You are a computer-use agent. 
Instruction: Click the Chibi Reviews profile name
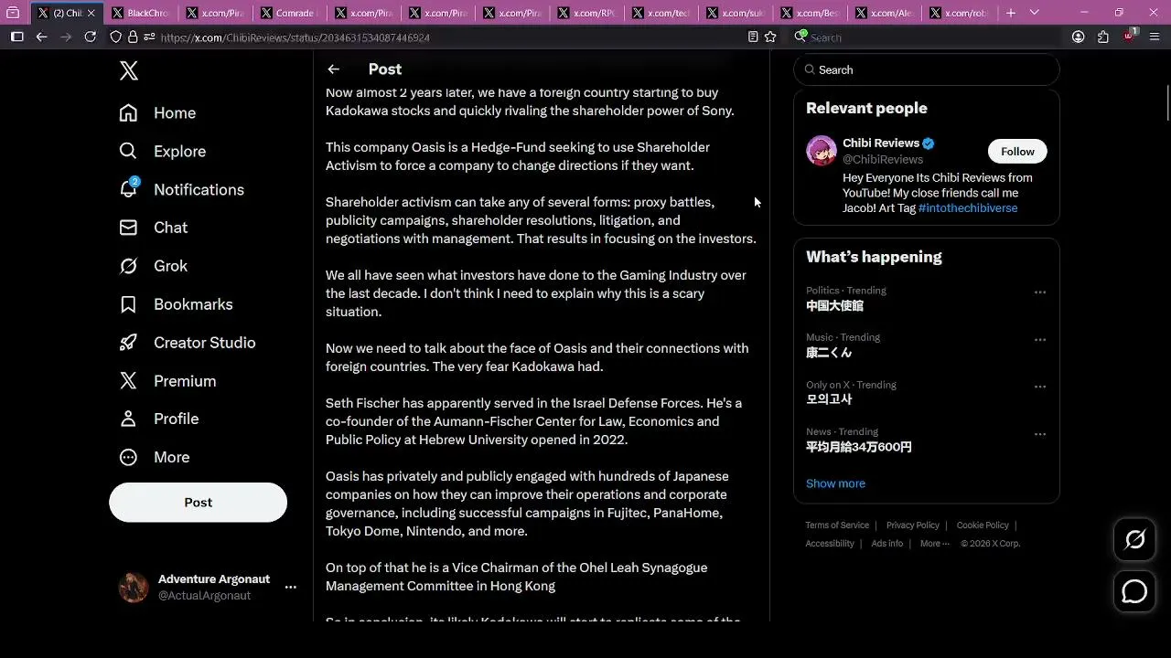881,143
